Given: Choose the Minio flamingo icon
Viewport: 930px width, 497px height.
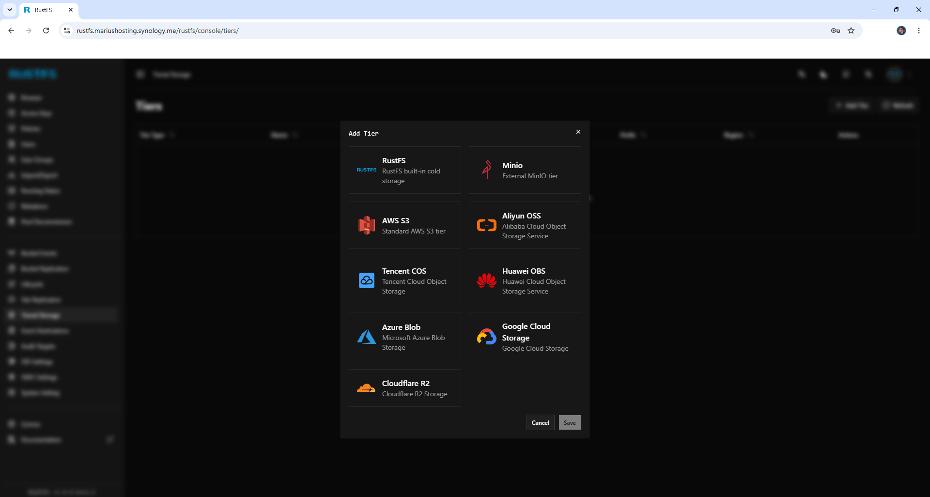Looking at the screenshot, I should (487, 170).
